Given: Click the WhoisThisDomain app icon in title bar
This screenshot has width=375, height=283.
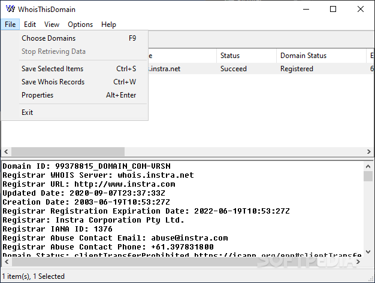Looking at the screenshot, I should pos(10,9).
